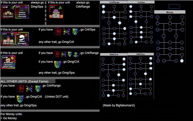
Task: Choose the Scarlet Fairy unit card
Action: pyautogui.click(x=8, y=38)
